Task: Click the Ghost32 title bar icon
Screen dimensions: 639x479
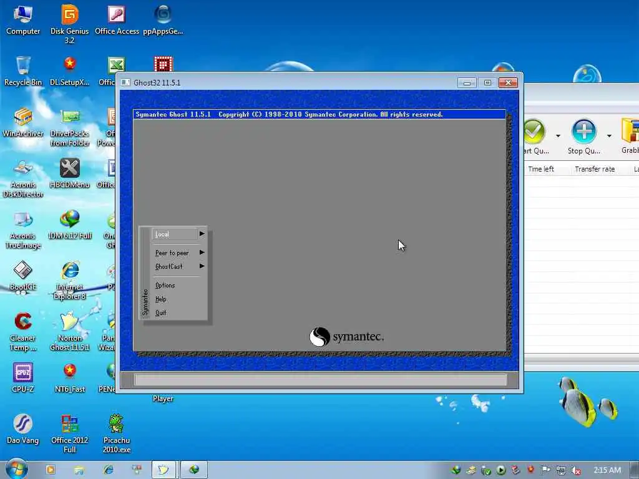Action: tap(125, 82)
